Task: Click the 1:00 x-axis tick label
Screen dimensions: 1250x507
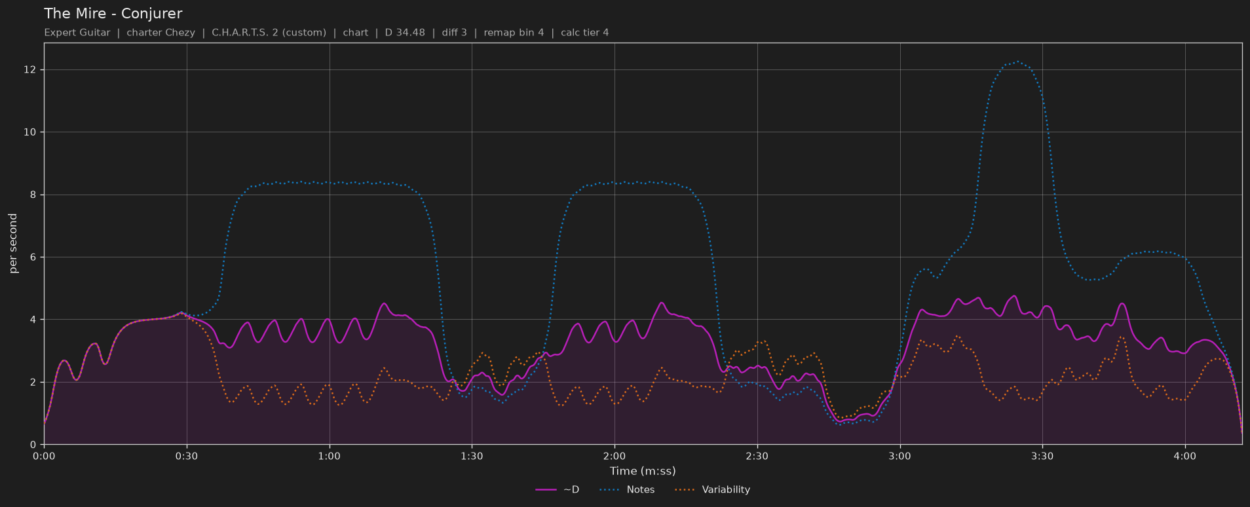Action: (330, 456)
